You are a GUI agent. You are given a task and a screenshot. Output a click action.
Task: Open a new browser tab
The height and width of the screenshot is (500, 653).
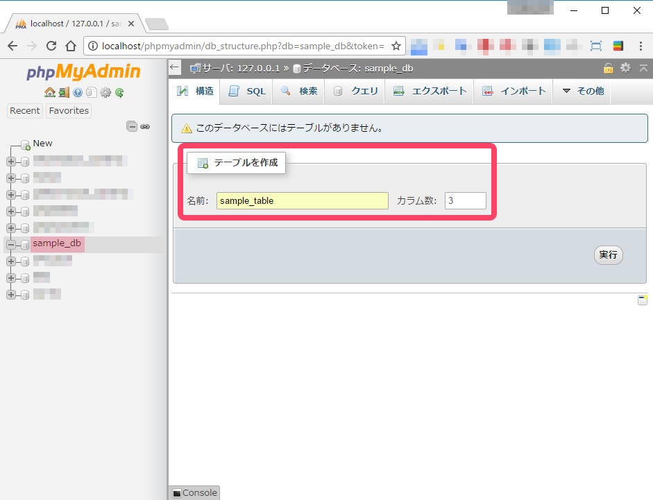coord(157,24)
